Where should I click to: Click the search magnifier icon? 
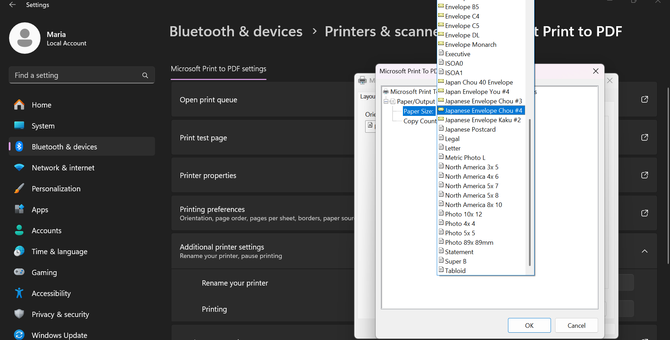[145, 75]
